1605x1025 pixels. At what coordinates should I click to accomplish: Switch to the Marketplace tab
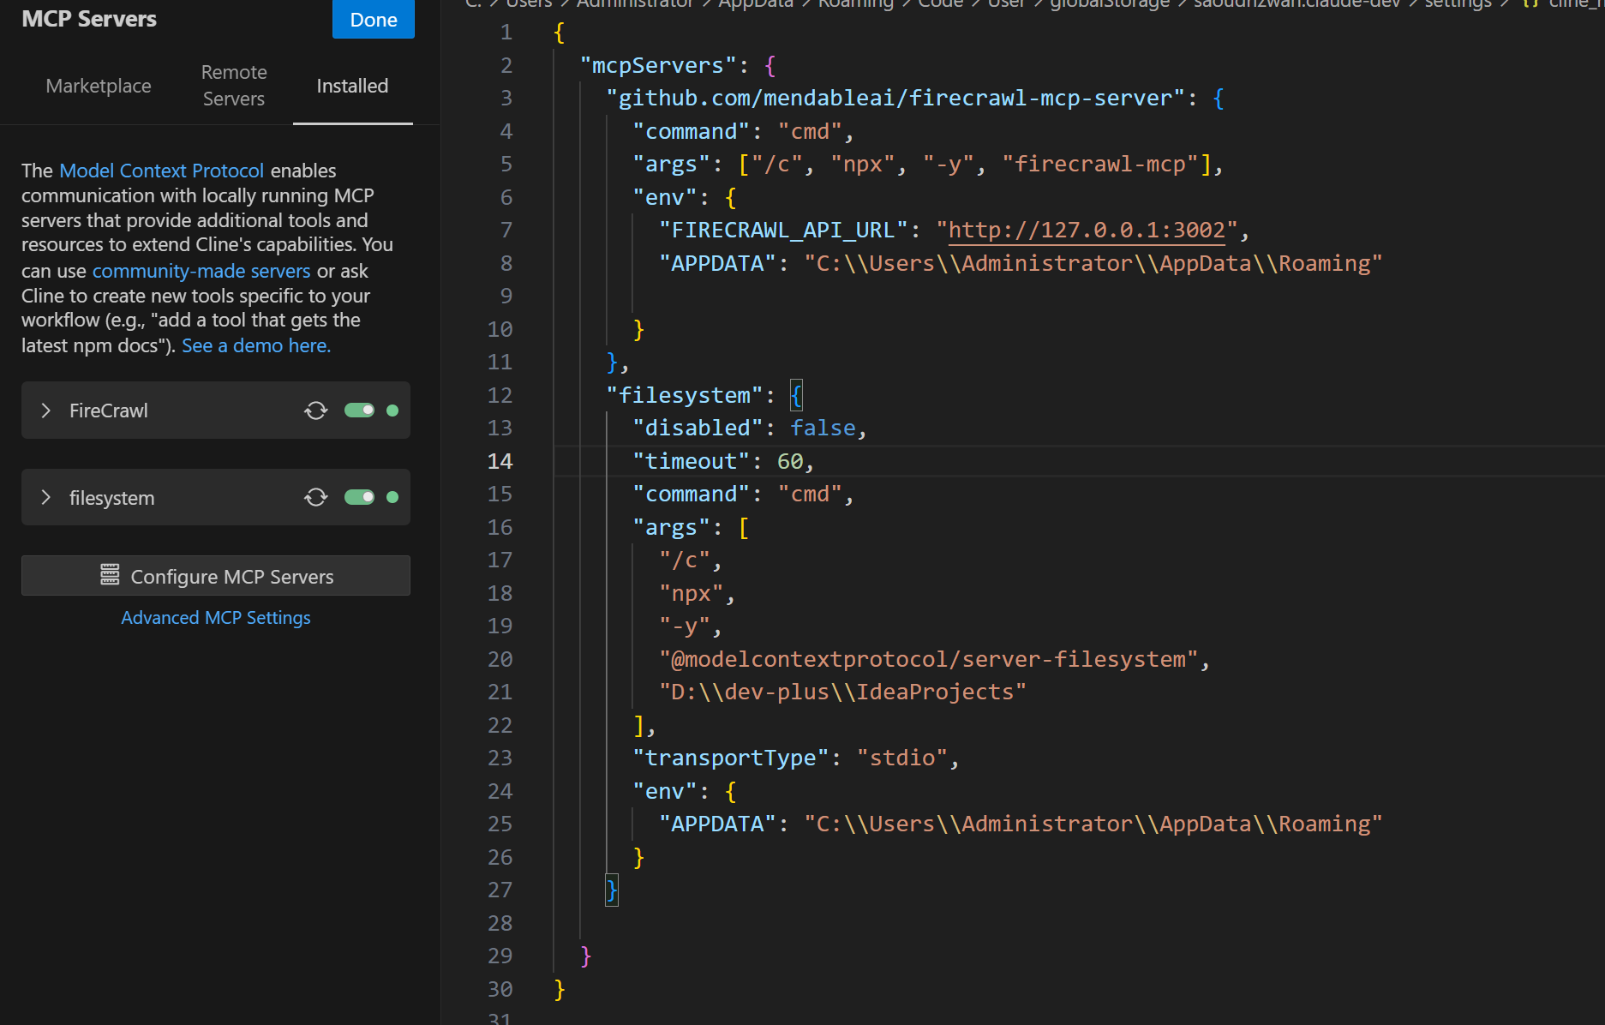(99, 86)
